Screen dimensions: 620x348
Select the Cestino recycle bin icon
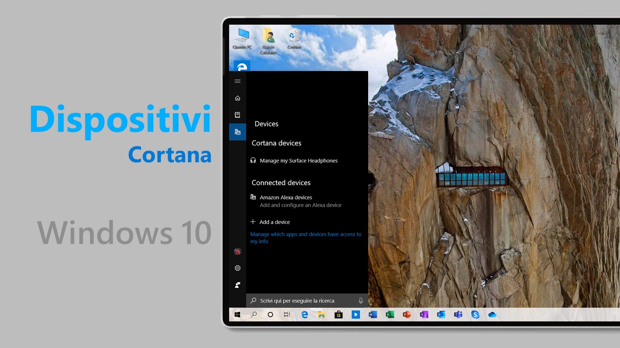(294, 39)
